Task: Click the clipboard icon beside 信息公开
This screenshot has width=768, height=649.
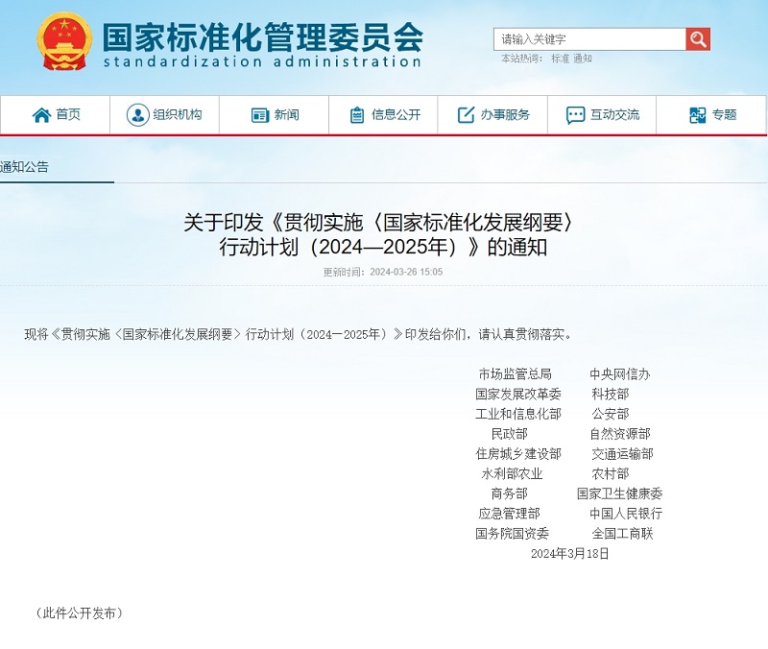Action: coord(357,115)
